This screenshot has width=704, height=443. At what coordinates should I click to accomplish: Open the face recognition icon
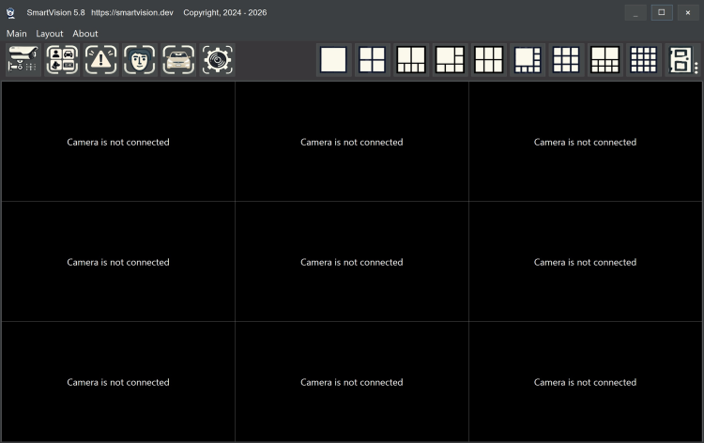click(140, 60)
